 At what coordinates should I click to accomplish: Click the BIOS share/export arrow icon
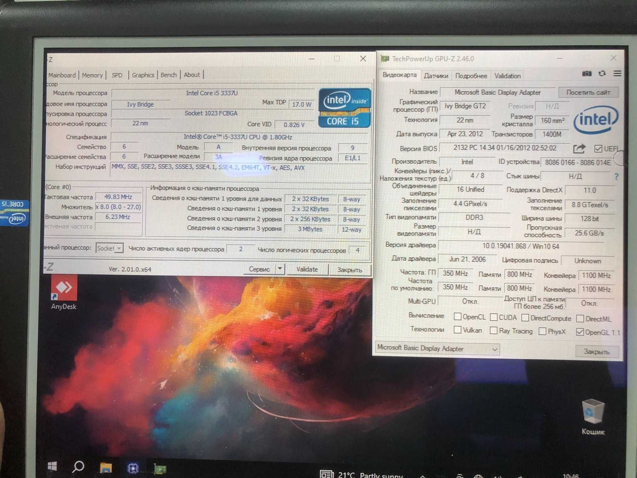[579, 149]
